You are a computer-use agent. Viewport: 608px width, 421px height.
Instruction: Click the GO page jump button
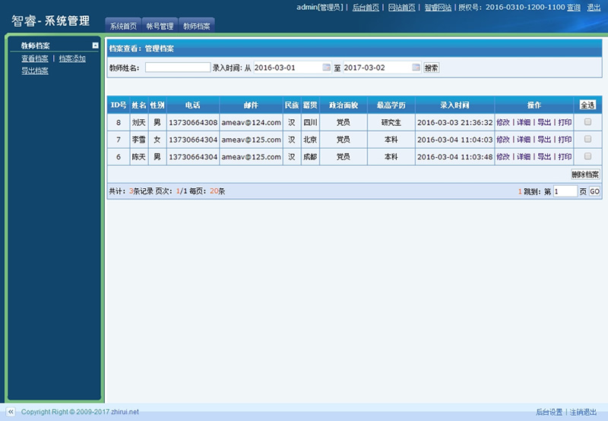pyautogui.click(x=595, y=192)
